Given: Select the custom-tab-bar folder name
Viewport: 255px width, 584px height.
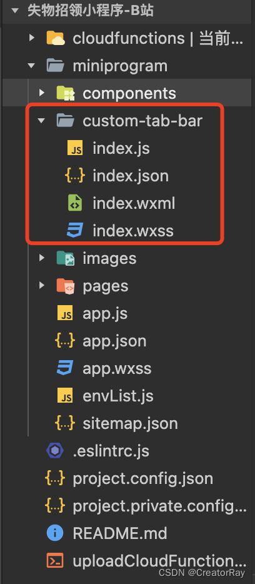Looking at the screenshot, I should pos(142,121).
